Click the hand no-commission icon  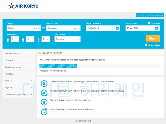coord(44,102)
